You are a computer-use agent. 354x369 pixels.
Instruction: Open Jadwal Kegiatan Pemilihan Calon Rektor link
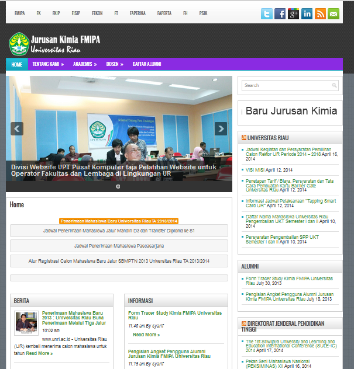click(288, 152)
